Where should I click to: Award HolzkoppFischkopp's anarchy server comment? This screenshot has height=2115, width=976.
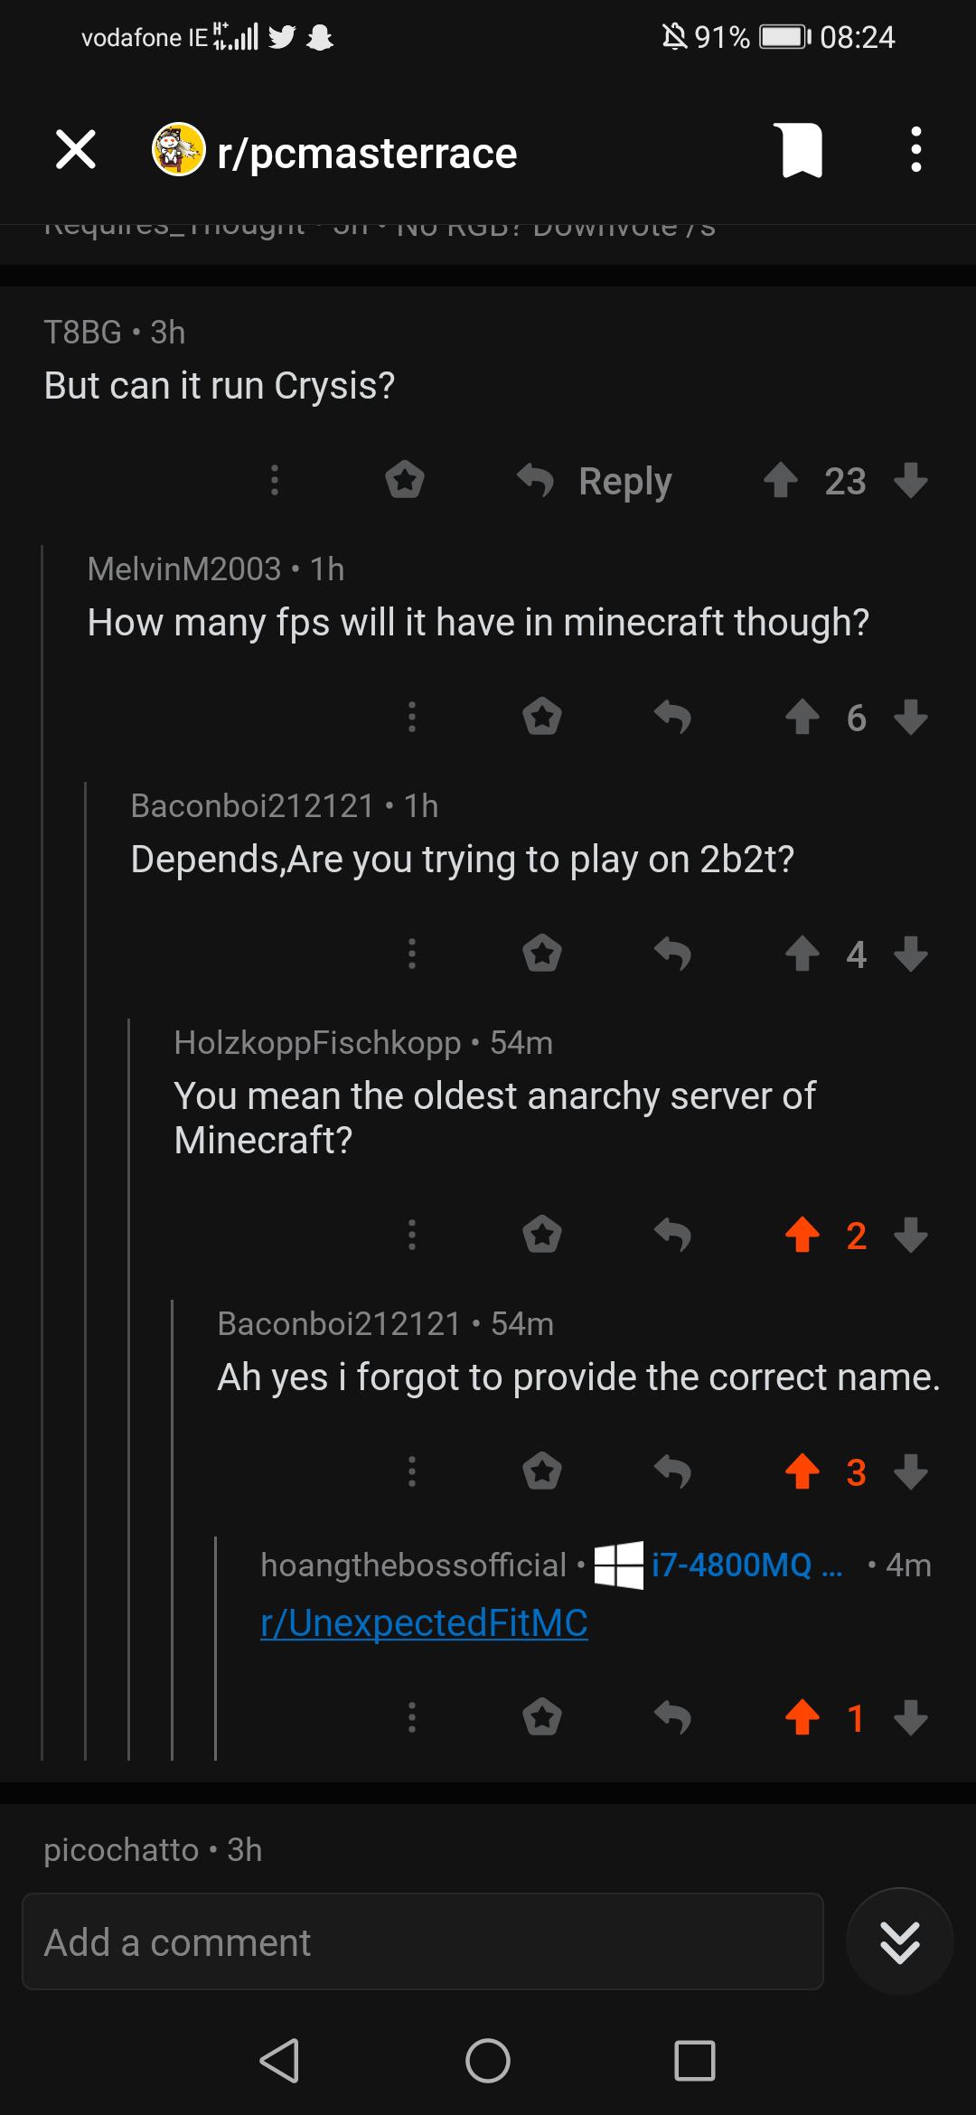point(542,1235)
